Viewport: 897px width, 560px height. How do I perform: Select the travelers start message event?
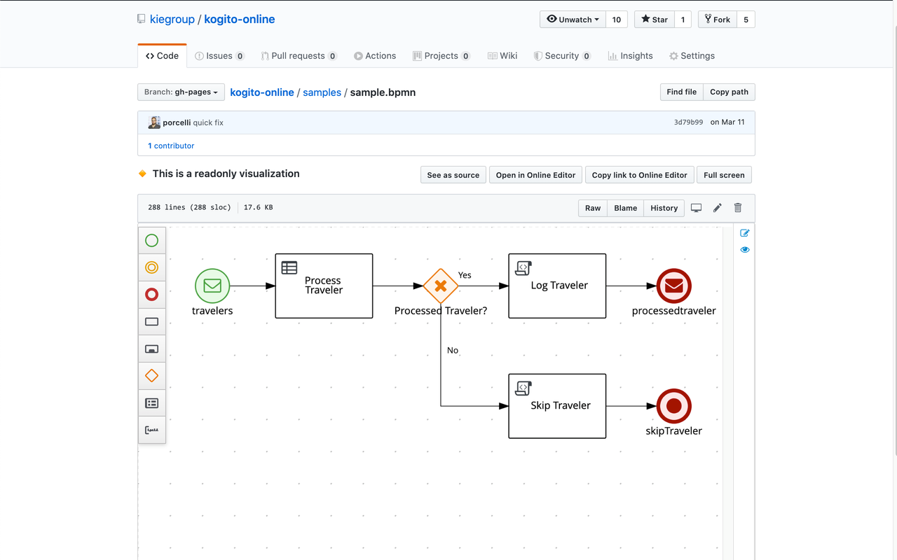[x=212, y=286]
